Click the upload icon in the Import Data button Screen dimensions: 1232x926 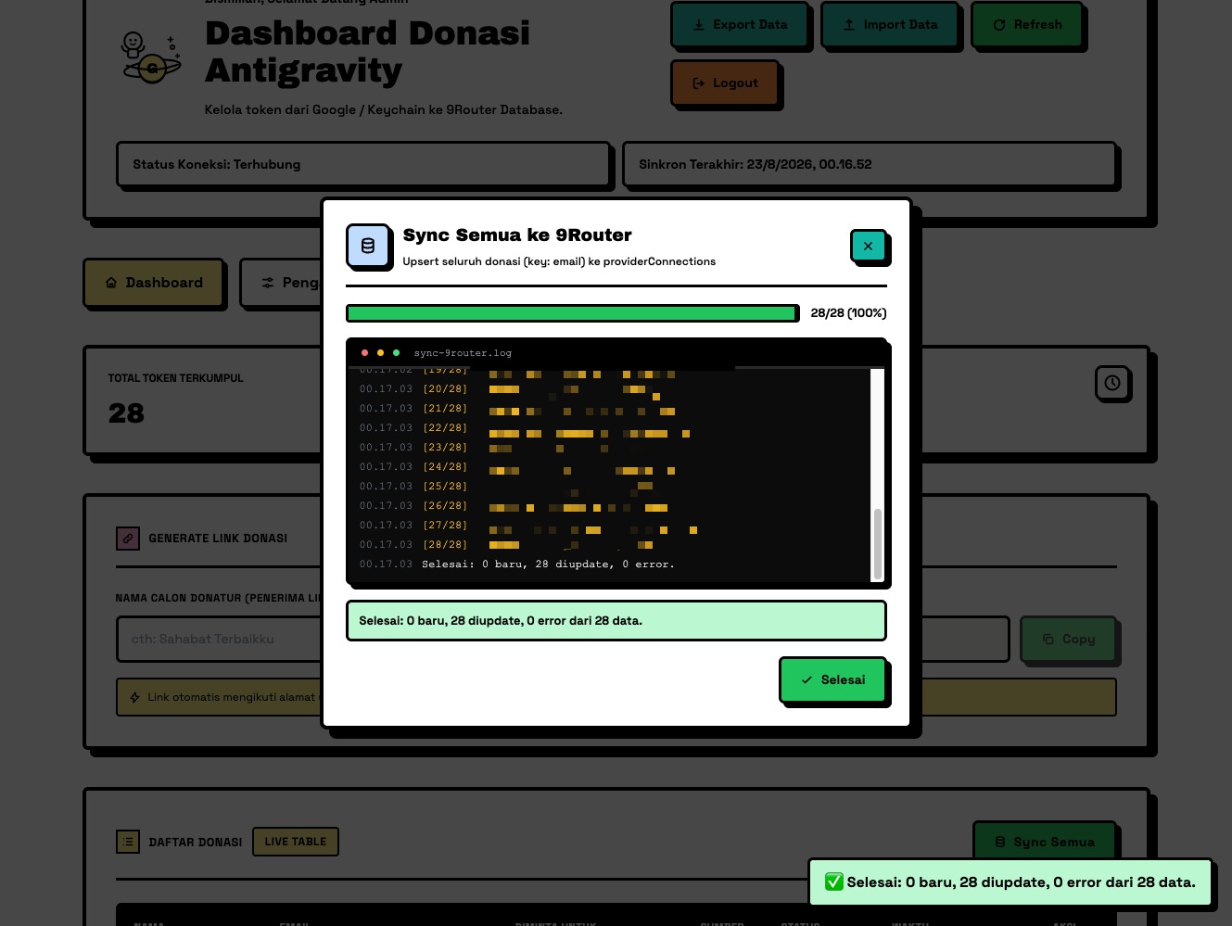tap(849, 25)
